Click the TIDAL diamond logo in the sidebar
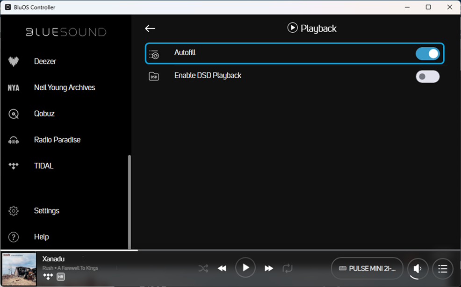The width and height of the screenshot is (461, 287). (x=13, y=166)
